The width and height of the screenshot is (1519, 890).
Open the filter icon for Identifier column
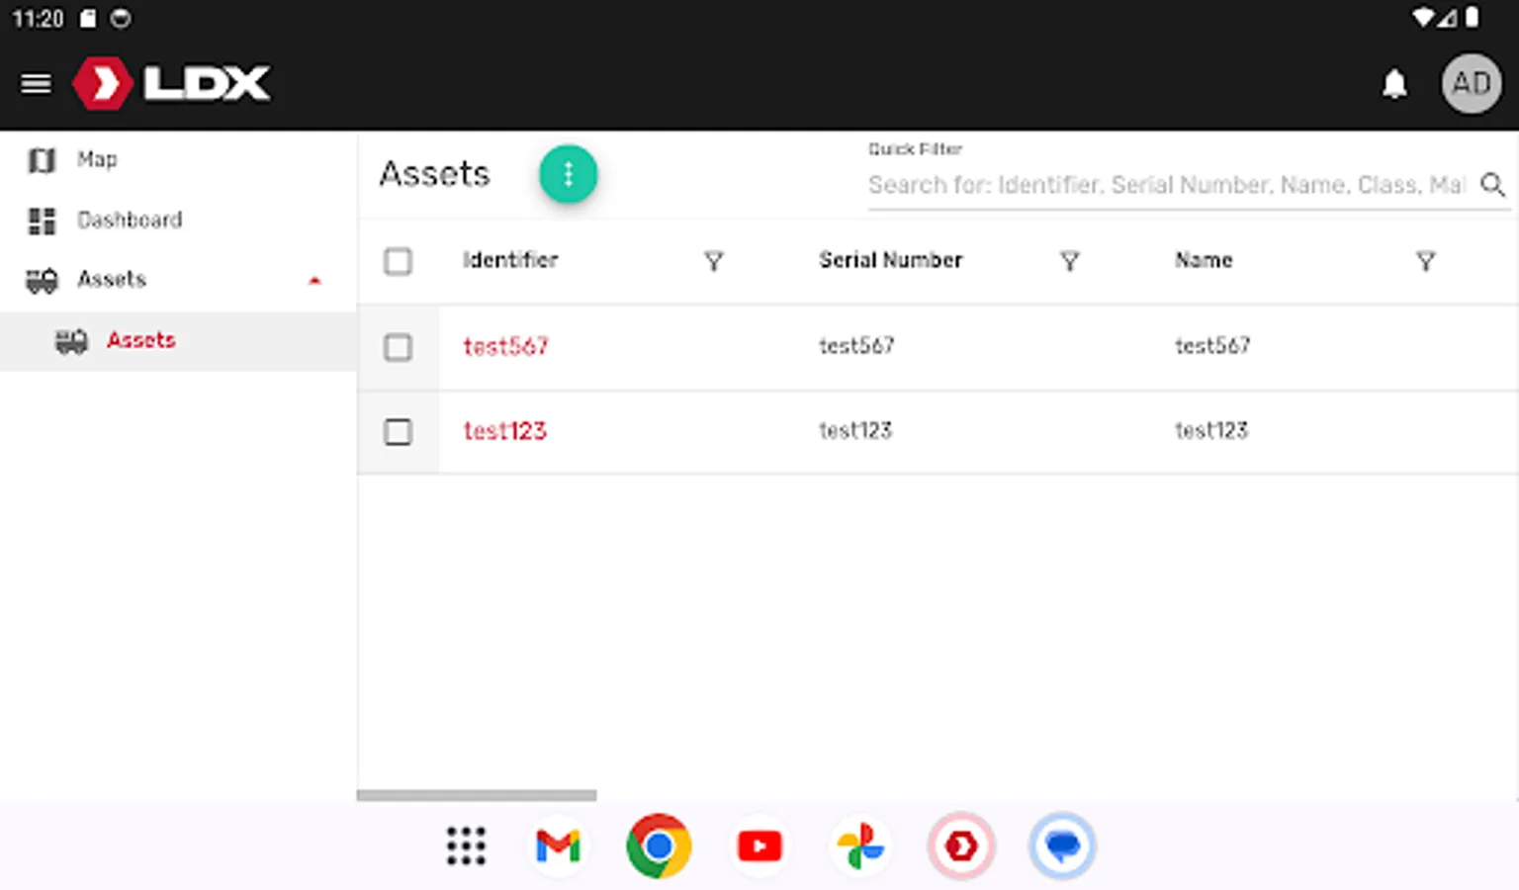[x=714, y=261]
